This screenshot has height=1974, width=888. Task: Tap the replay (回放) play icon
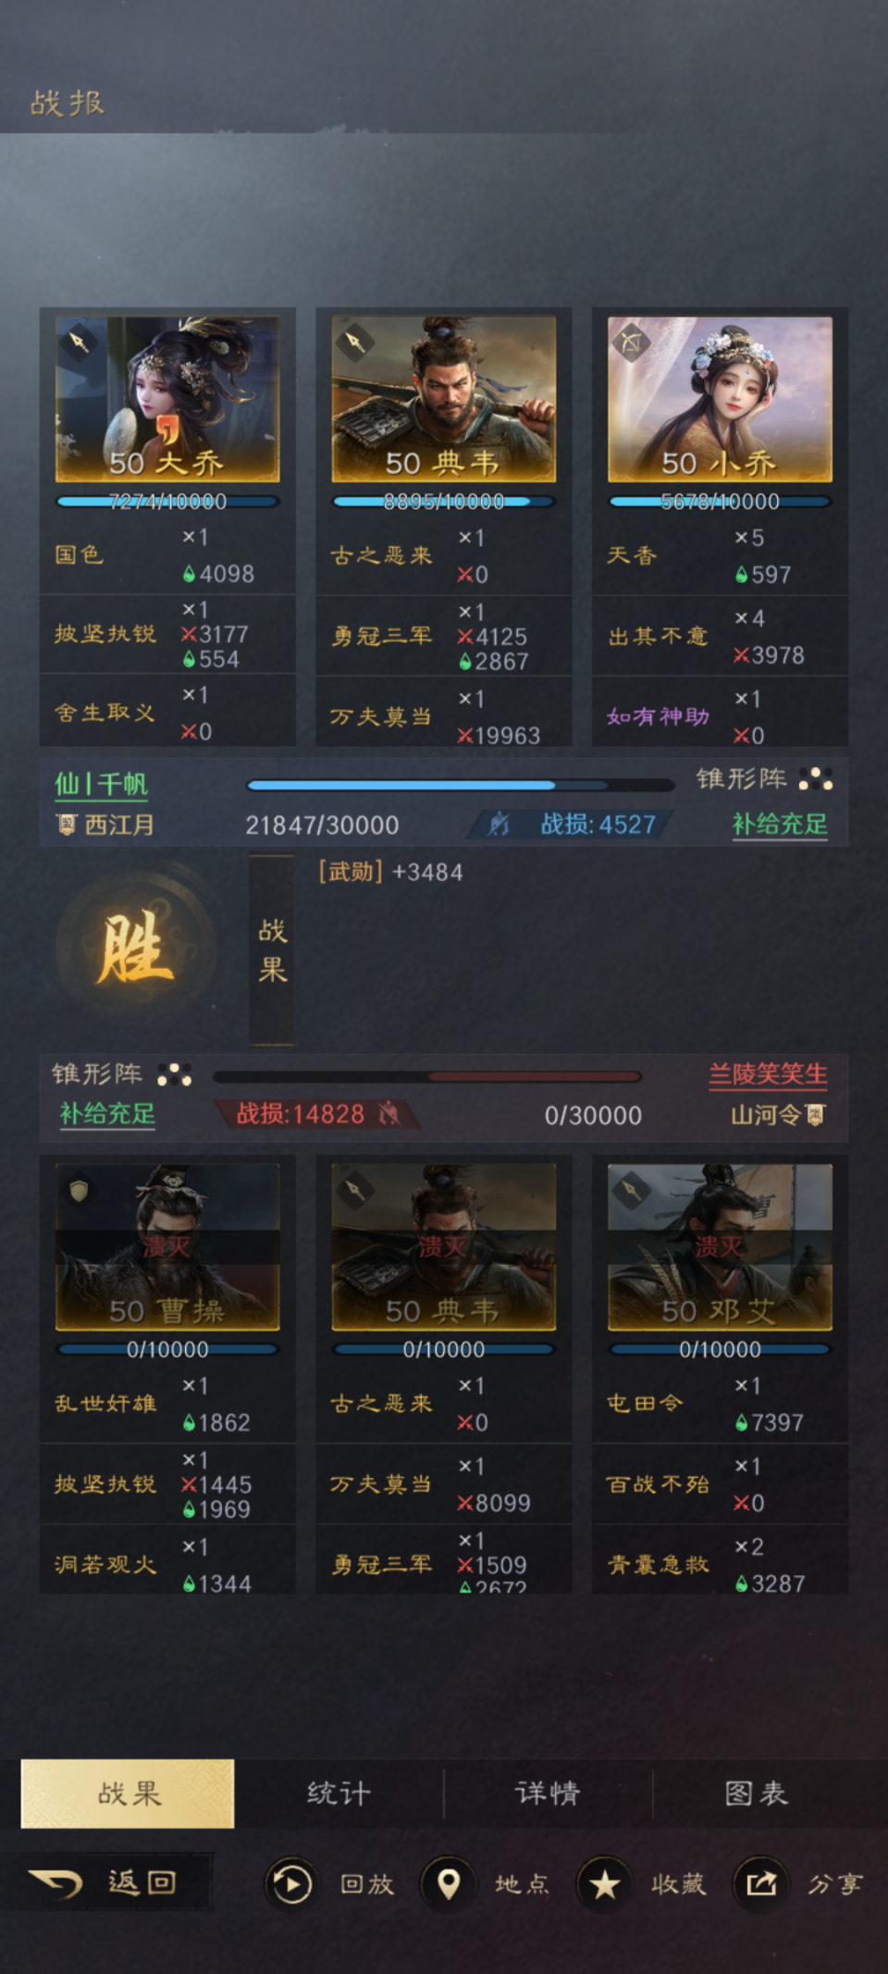(291, 1883)
